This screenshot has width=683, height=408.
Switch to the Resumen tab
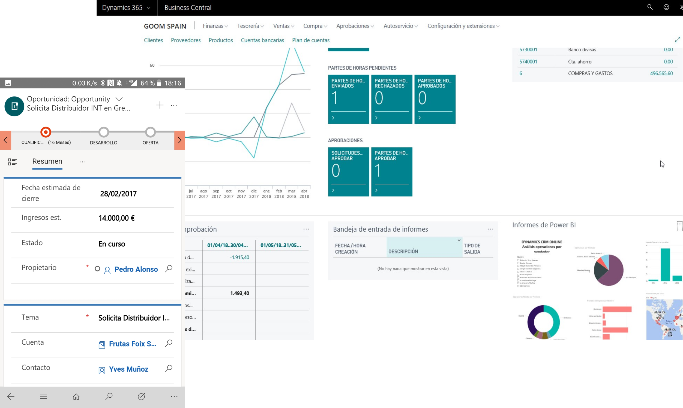[x=47, y=161]
